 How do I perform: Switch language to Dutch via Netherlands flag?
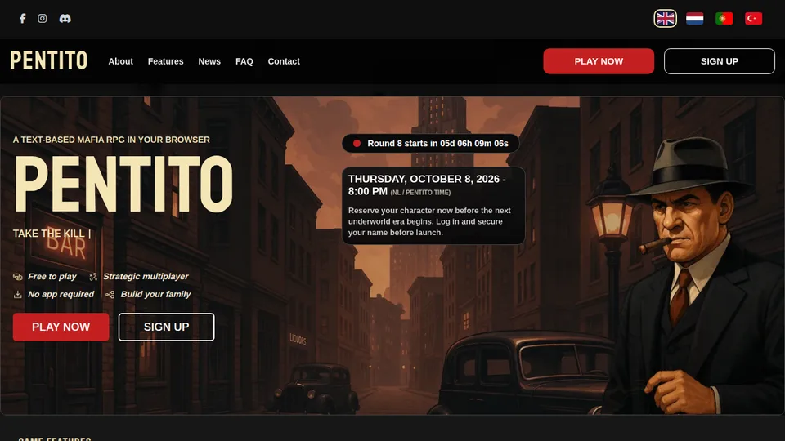point(694,19)
